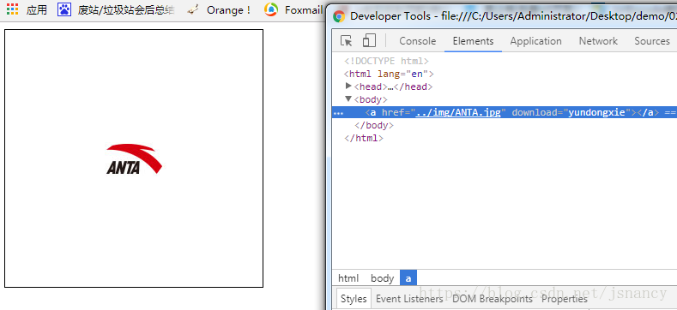This screenshot has width=677, height=310.
Task: Click the ANTA logo image
Action: [x=134, y=158]
